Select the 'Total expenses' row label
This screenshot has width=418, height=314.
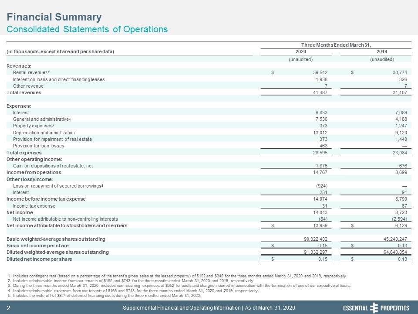tap(24, 153)
